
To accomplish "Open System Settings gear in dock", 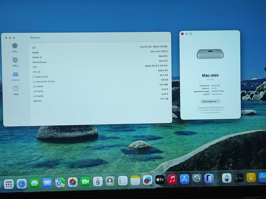I will click(x=197, y=179).
